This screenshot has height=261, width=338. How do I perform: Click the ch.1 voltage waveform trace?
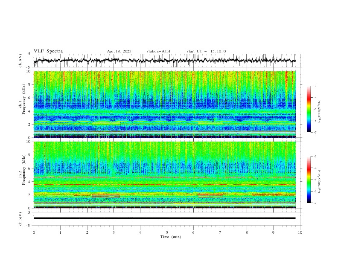164,61
